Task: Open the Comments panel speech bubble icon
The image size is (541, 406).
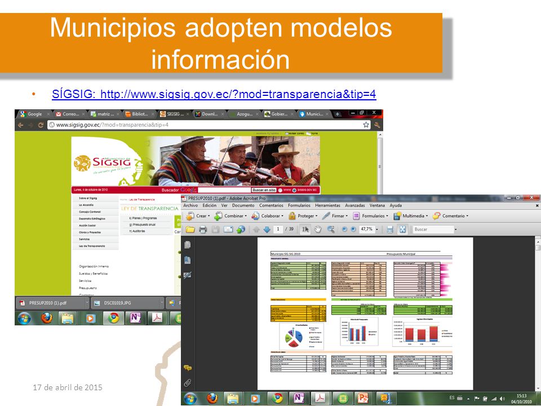Action: (187, 368)
